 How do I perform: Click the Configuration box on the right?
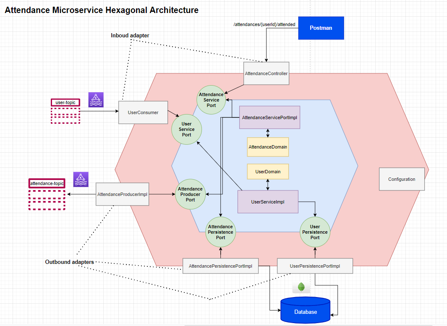(x=402, y=179)
